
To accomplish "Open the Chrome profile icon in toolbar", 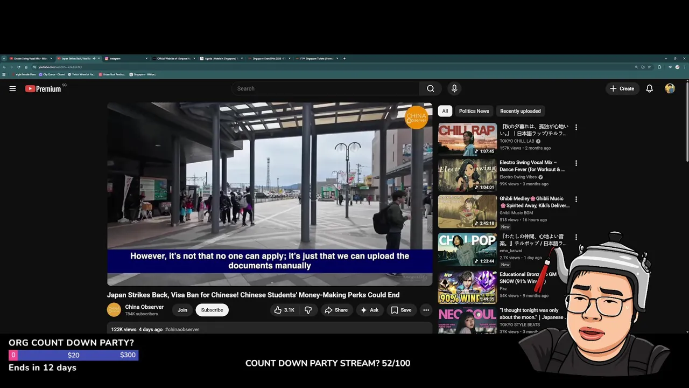I will tap(677, 67).
